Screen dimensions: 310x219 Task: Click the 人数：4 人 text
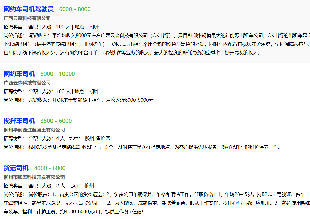[53, 138]
